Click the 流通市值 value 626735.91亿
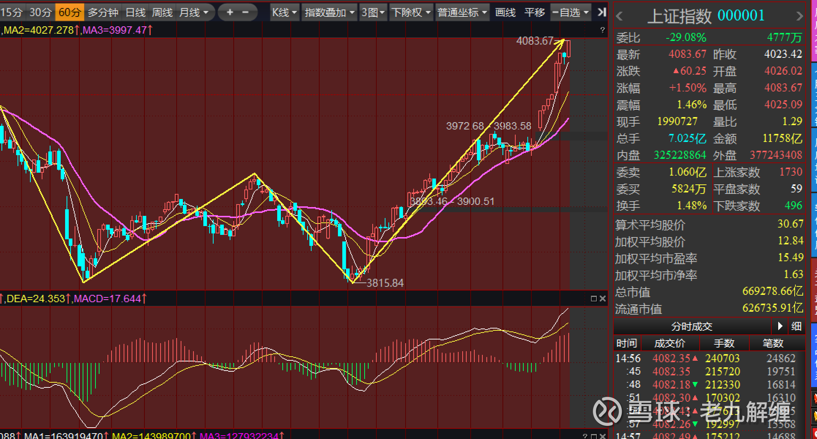The height and width of the screenshot is (439, 817). [773, 308]
